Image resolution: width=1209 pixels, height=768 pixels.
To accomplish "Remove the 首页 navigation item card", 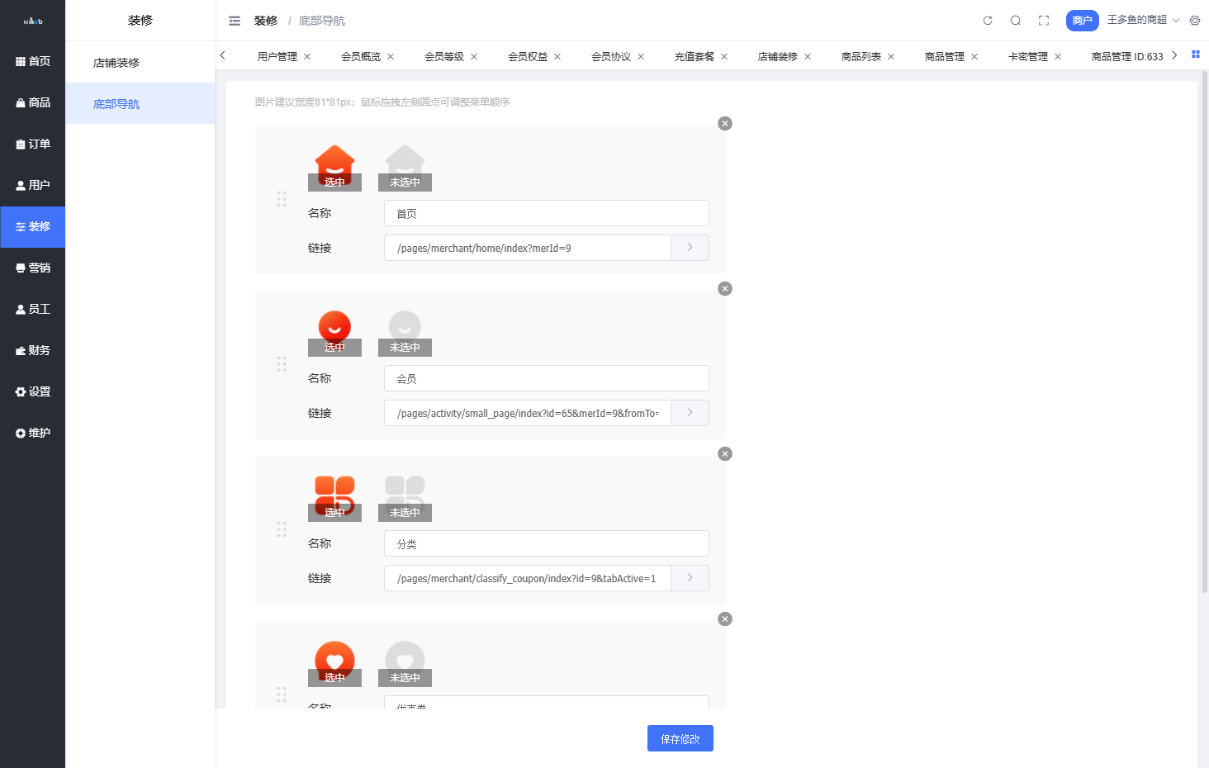I will (x=725, y=124).
